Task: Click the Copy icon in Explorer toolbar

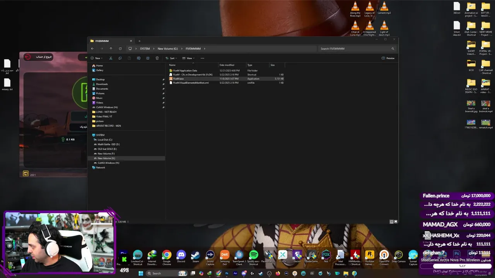Action: tap(120, 58)
